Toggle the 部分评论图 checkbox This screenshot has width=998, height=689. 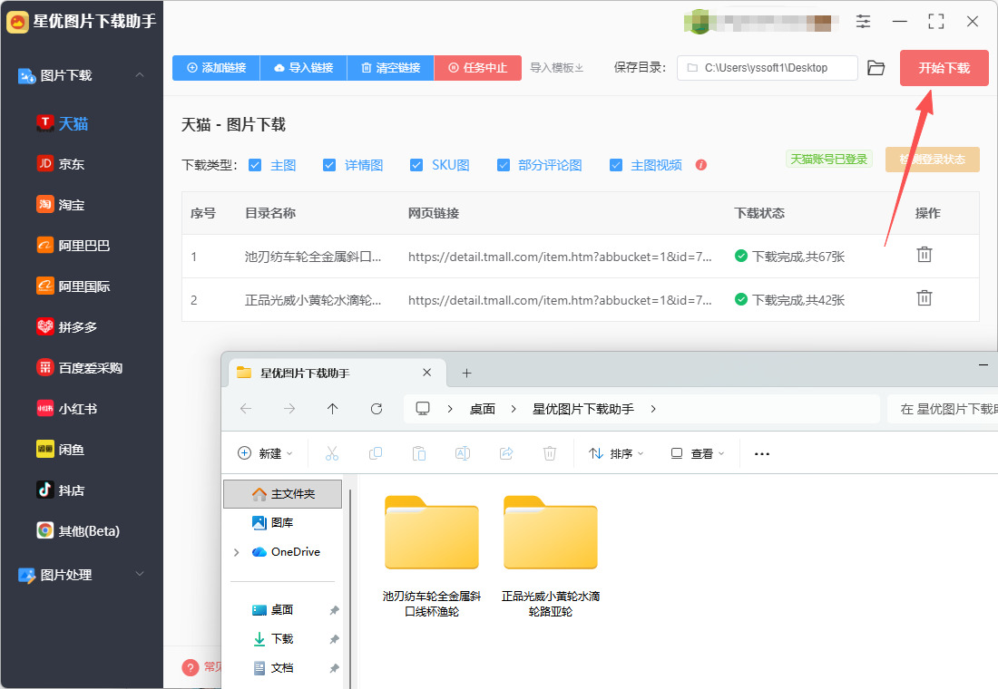[x=504, y=165]
